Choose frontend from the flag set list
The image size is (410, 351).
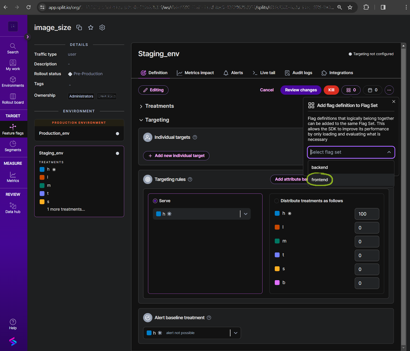point(320,179)
